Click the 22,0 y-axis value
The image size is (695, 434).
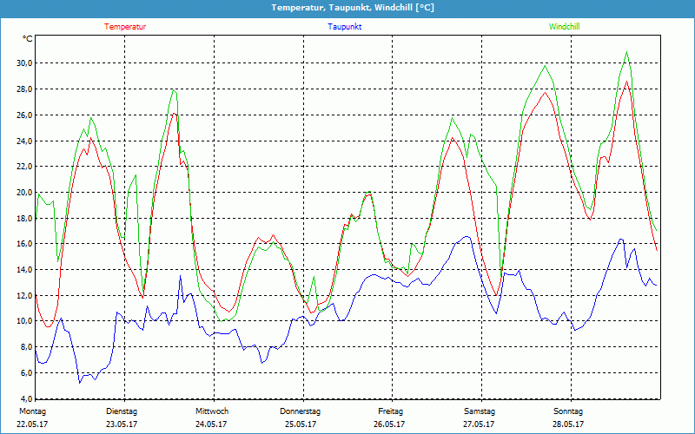pyautogui.click(x=25, y=167)
